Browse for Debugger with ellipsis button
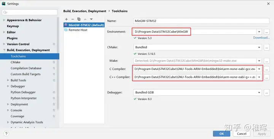Screen dimensions: 274x139 (x=266, y=93)
